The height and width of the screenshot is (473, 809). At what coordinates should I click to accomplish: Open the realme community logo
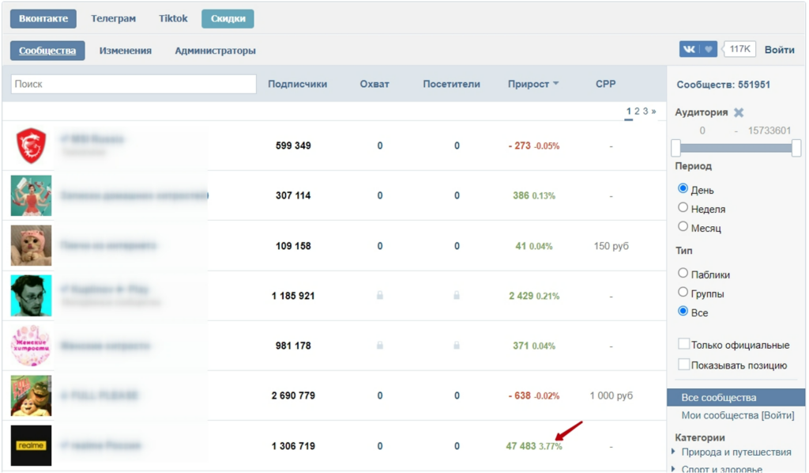pyautogui.click(x=32, y=446)
